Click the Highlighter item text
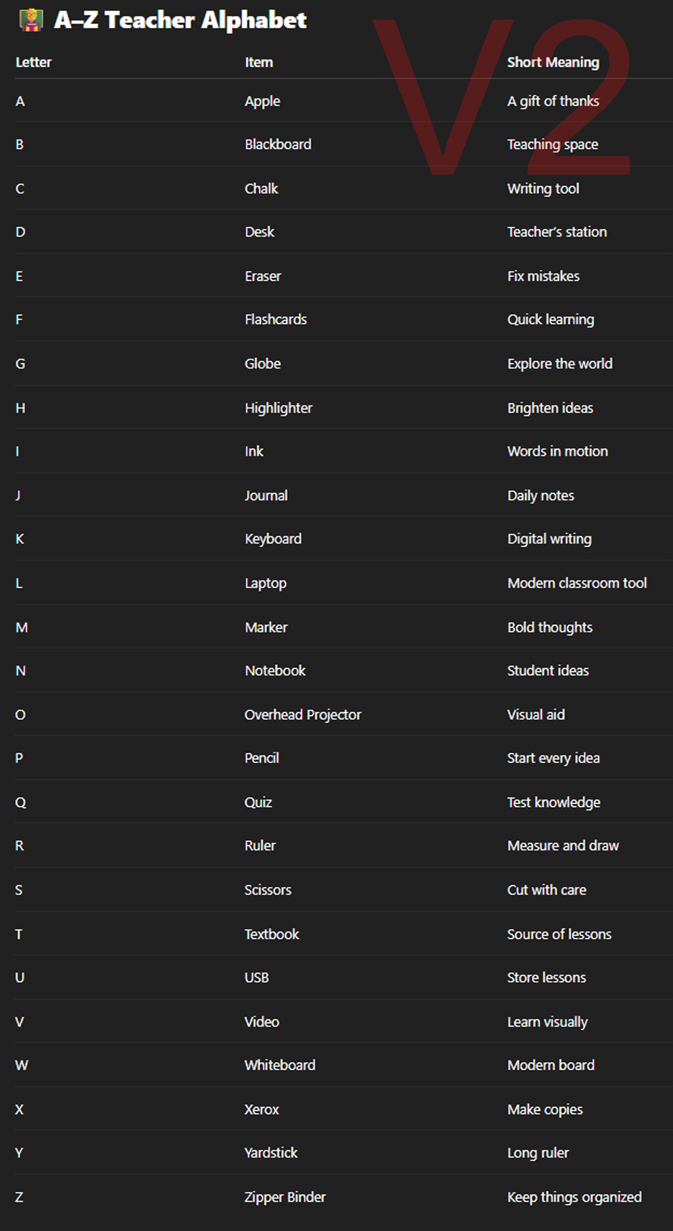The height and width of the screenshot is (1231, 673). (279, 408)
